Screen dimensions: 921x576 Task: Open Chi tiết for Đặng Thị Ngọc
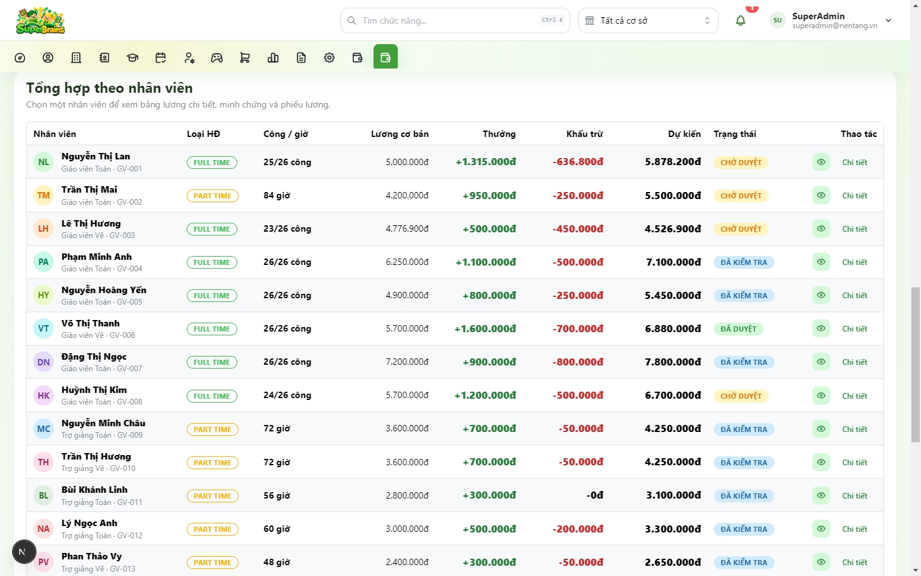coord(854,362)
